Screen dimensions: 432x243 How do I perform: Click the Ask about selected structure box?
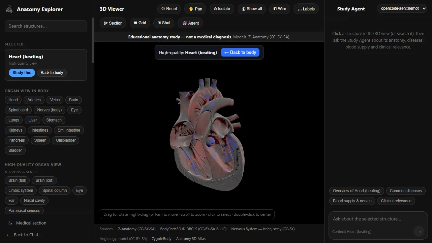(x=378, y=219)
